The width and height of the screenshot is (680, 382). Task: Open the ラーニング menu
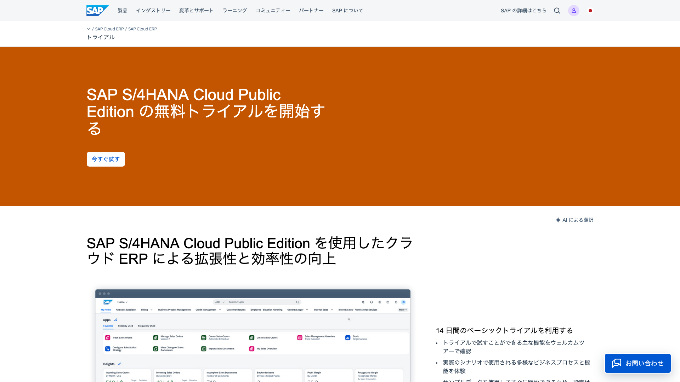234,11
